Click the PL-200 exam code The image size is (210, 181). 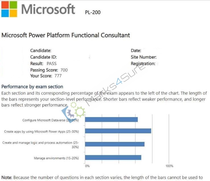pos(93,12)
